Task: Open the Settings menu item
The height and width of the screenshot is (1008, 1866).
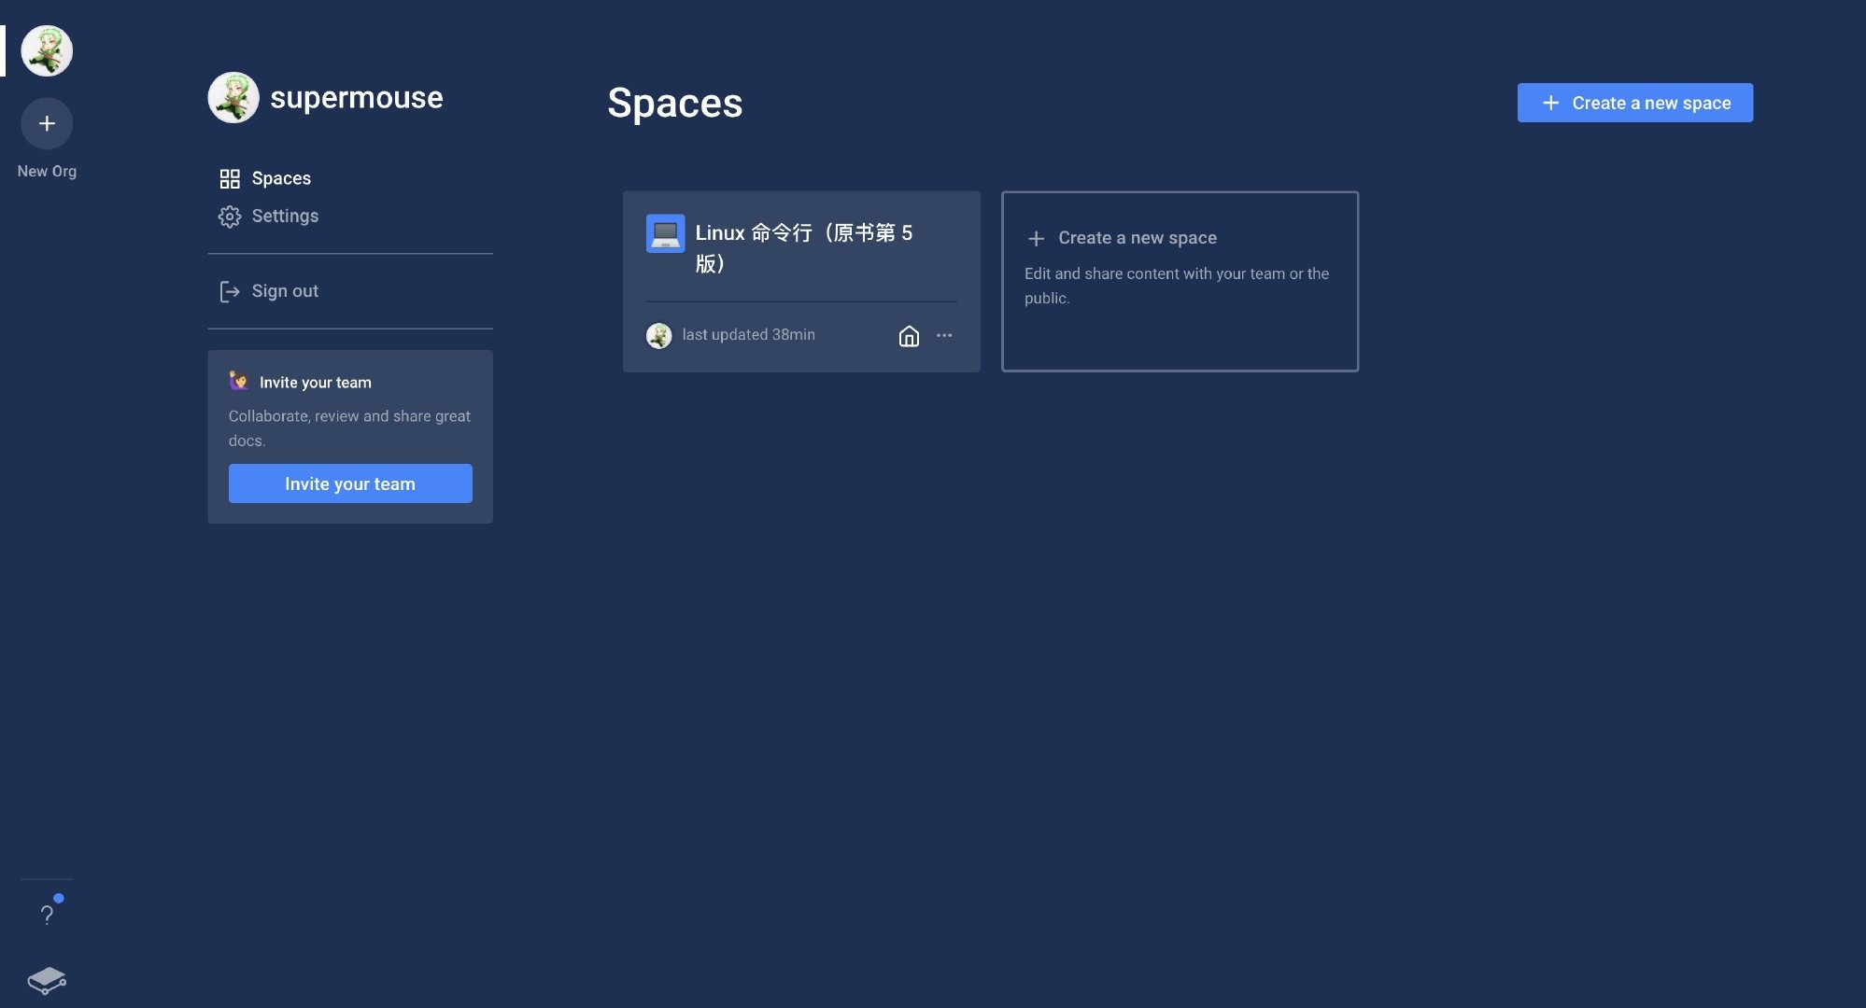Action: coord(285,216)
